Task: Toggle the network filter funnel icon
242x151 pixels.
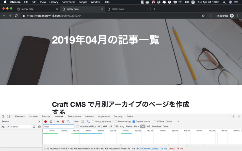Action: tap(63, 122)
